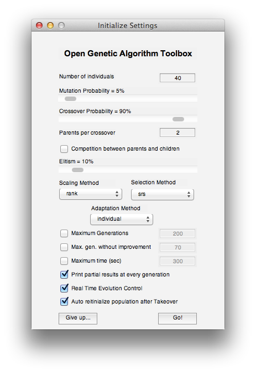Disable Real Time Evolution Control
256x373 pixels.
click(64, 288)
